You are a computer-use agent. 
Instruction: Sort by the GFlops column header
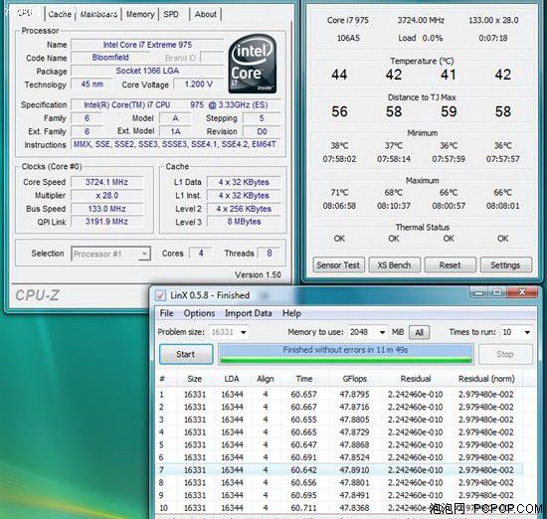tap(354, 379)
